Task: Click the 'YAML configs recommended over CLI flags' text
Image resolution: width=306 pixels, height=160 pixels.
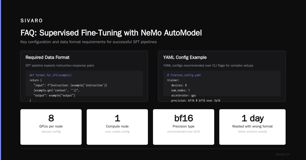Action: [x=208, y=66]
